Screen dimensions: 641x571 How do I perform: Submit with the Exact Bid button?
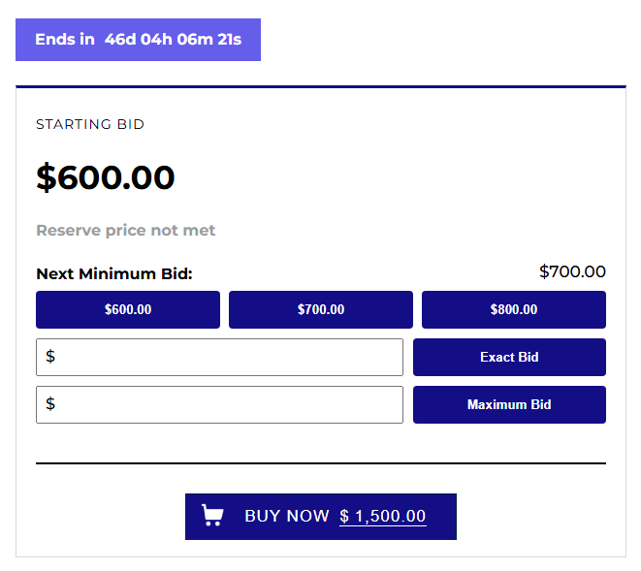click(x=509, y=357)
